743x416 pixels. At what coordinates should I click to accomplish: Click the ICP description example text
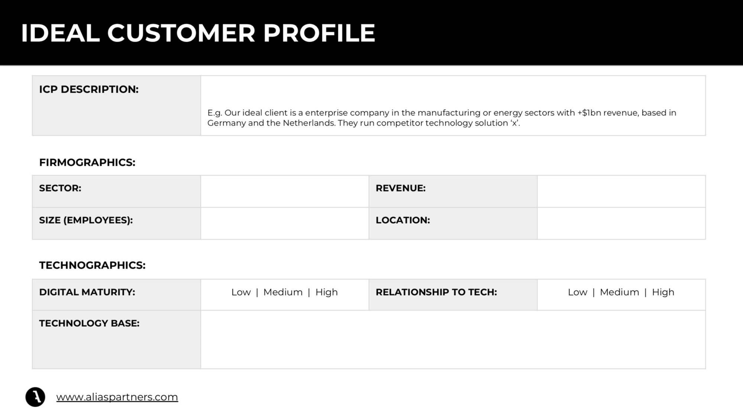click(442, 118)
